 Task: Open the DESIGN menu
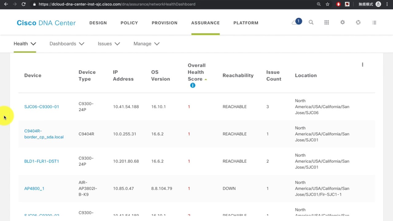point(98,23)
